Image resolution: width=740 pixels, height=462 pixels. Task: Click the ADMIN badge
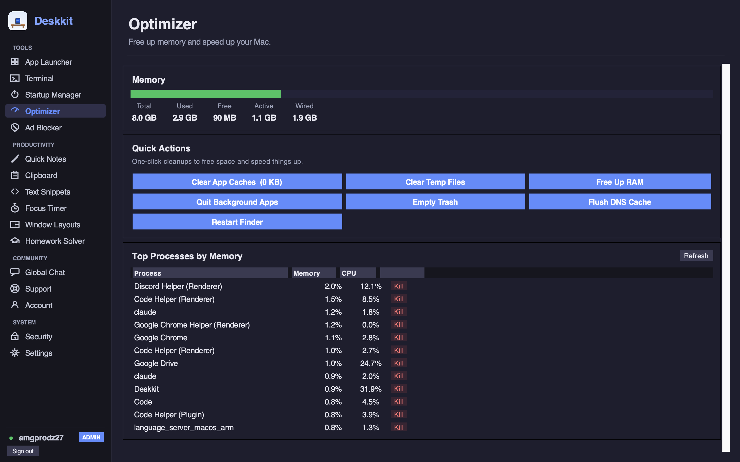(x=91, y=437)
